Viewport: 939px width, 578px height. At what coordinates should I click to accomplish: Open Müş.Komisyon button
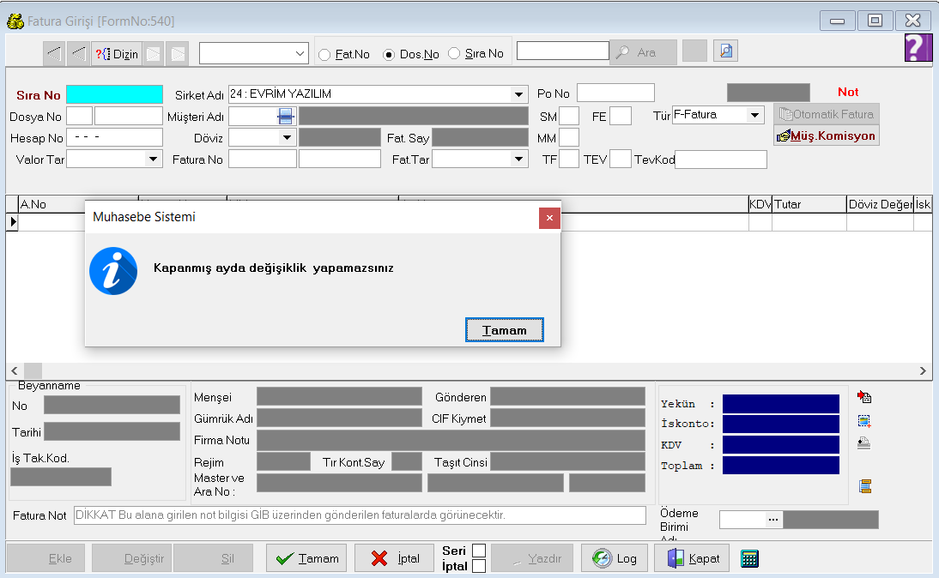tap(827, 135)
